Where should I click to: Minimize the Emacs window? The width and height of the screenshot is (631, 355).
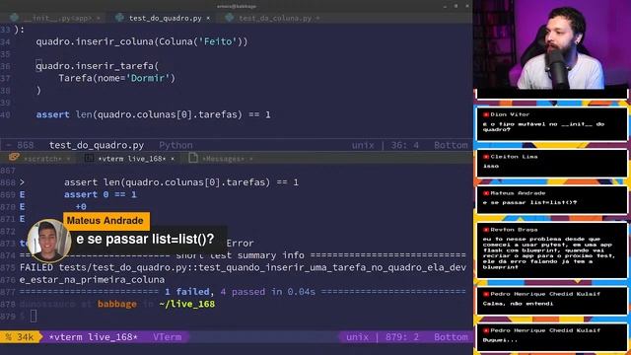coord(445,6)
